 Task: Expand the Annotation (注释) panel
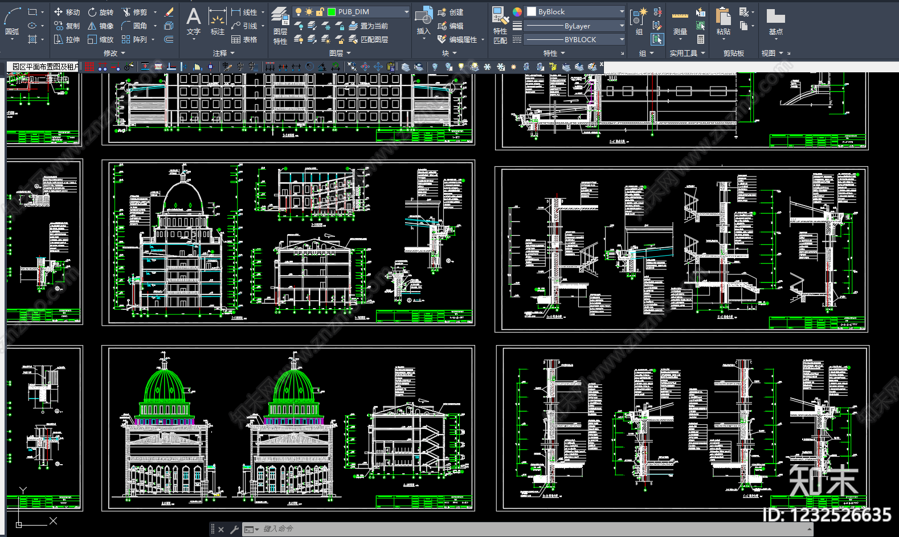coord(223,53)
